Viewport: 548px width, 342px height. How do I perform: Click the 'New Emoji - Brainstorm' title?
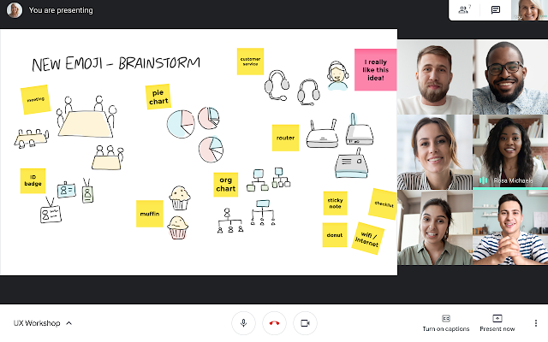point(116,63)
